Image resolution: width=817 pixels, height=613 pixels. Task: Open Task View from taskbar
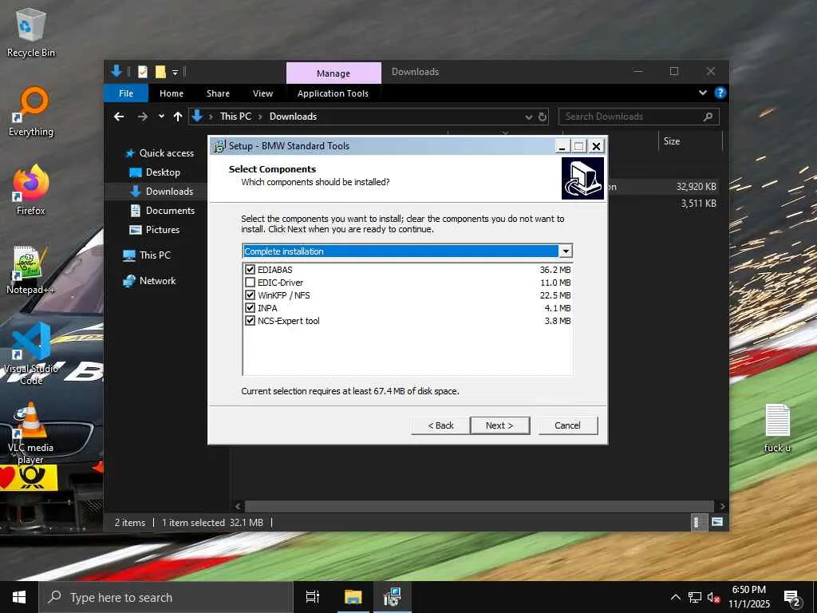tap(313, 597)
